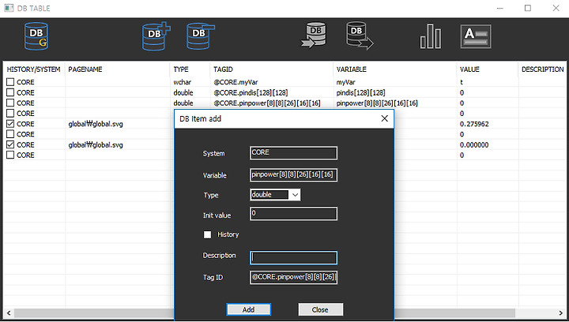Click the Close button in dialog

point(320,309)
